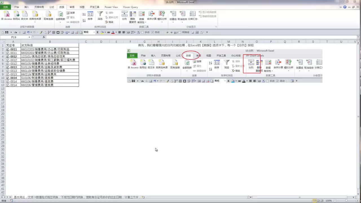Open 合并计算 consolidate tool
361x203 pixels.
click(152, 16)
